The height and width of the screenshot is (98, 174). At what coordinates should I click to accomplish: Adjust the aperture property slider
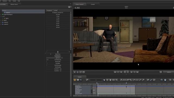58,58
